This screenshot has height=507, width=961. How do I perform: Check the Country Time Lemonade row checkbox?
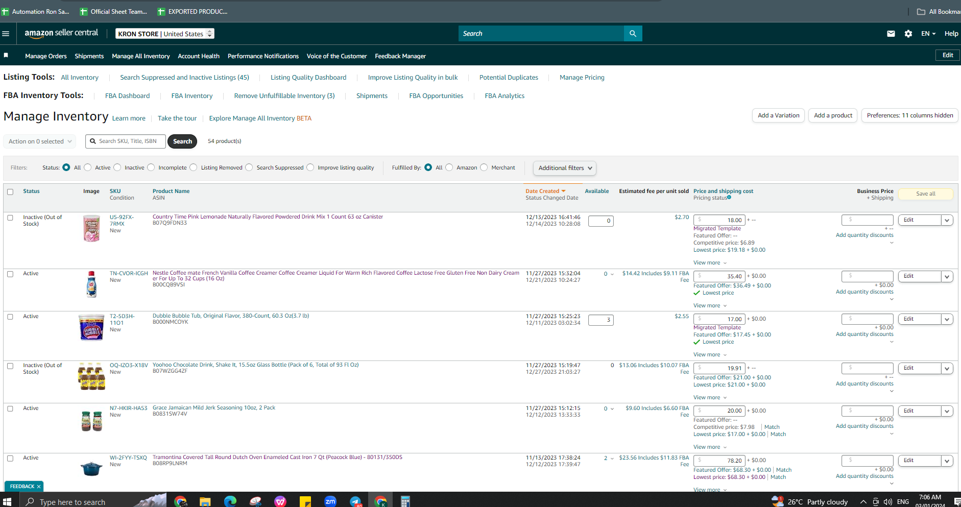pyautogui.click(x=10, y=218)
